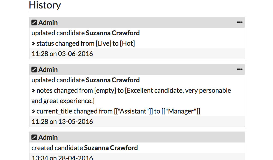Click the status changed from Live to Hot text

click(86, 43)
